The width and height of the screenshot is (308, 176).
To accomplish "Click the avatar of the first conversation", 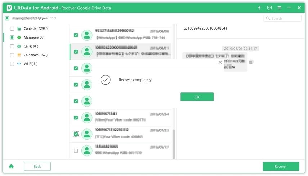I will click(x=87, y=35).
